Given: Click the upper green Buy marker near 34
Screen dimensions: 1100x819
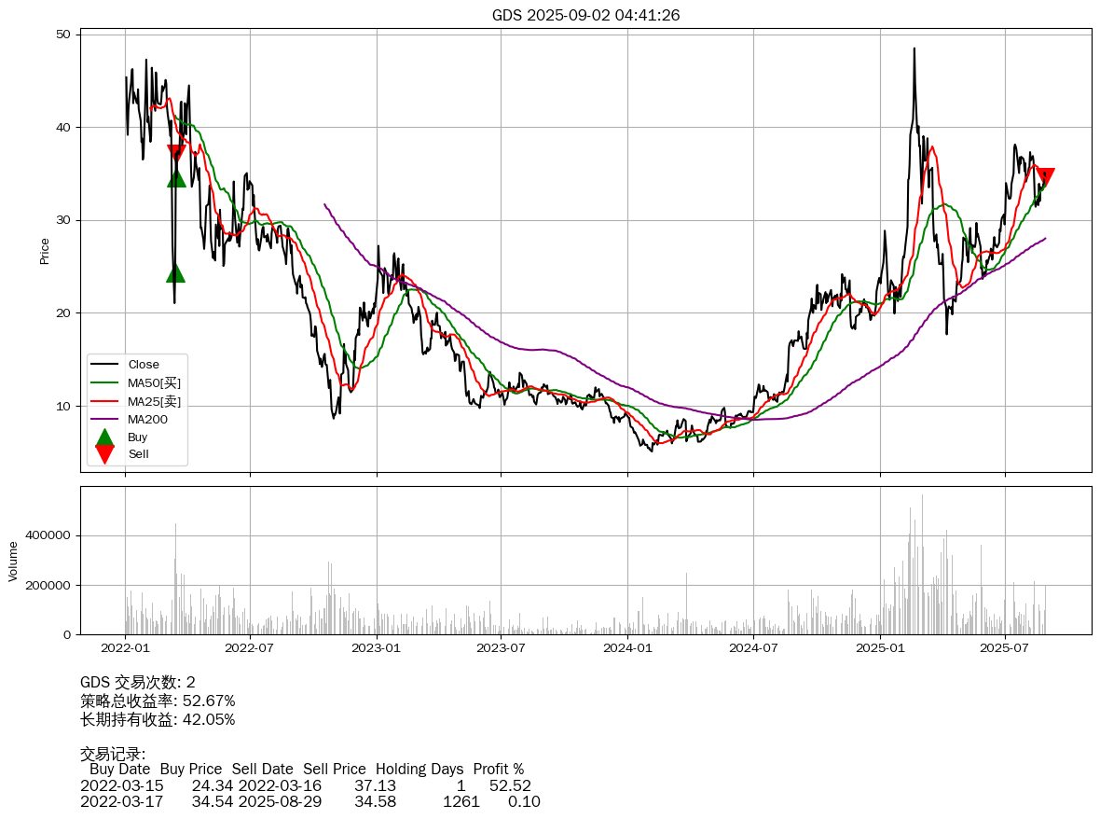Looking at the screenshot, I should tap(176, 178).
